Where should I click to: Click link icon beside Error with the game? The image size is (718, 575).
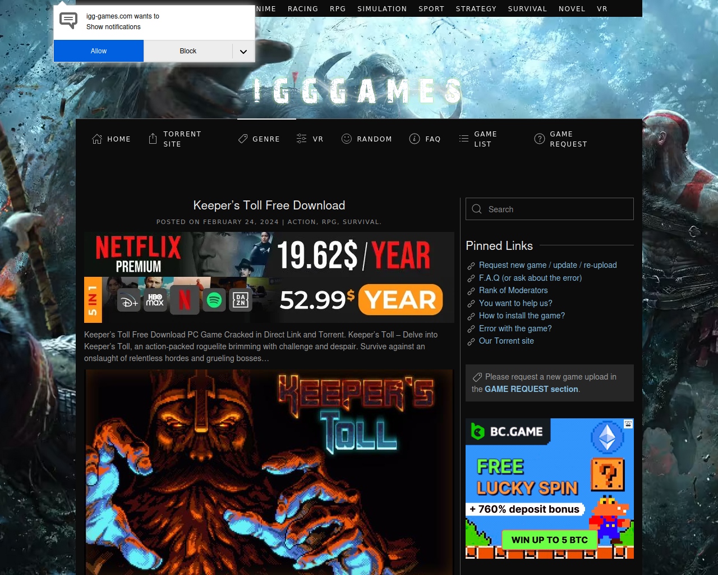pyautogui.click(x=471, y=329)
